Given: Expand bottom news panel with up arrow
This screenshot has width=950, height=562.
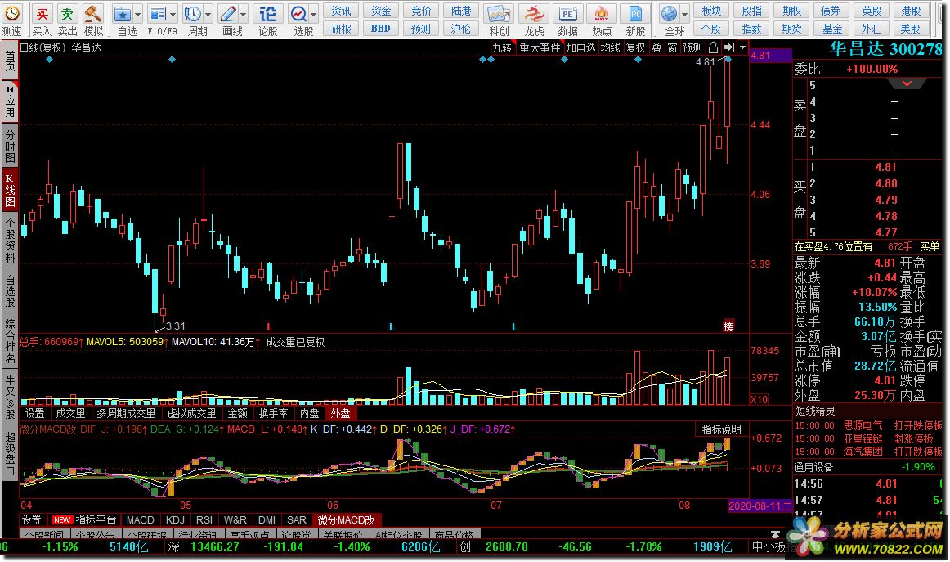Looking at the screenshot, I should [775, 534].
